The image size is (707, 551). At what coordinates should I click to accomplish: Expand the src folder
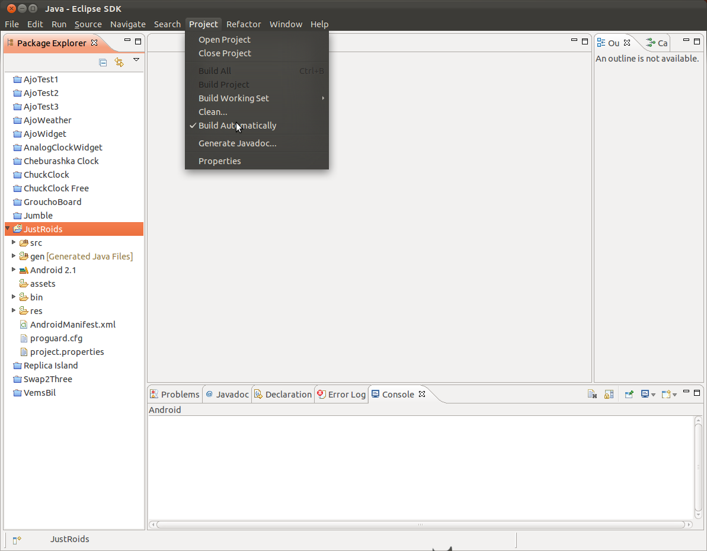click(14, 242)
